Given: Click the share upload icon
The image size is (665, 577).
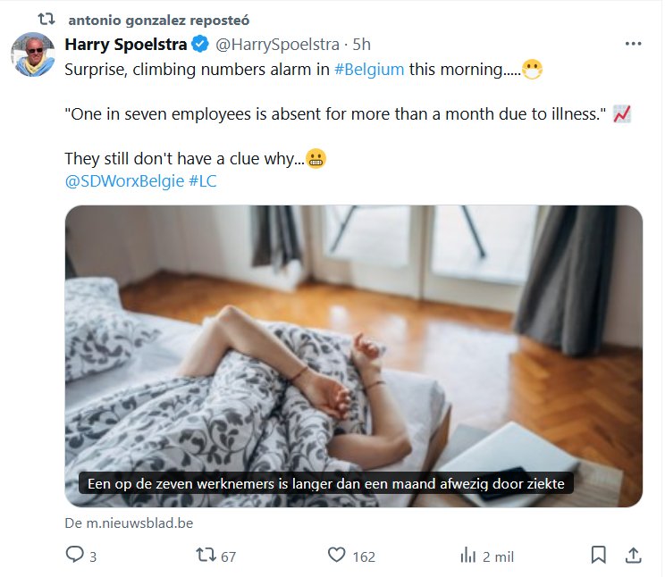Looking at the screenshot, I should pyautogui.click(x=632, y=556).
